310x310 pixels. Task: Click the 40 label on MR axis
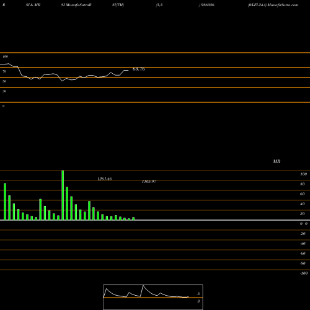click(303, 204)
